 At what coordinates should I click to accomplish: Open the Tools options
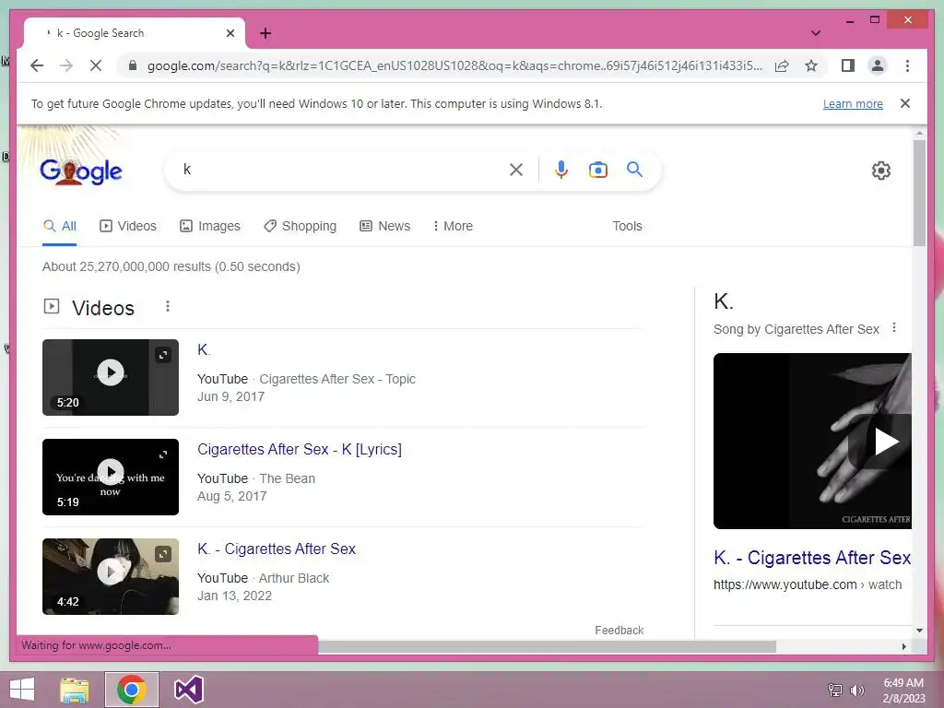click(x=627, y=227)
